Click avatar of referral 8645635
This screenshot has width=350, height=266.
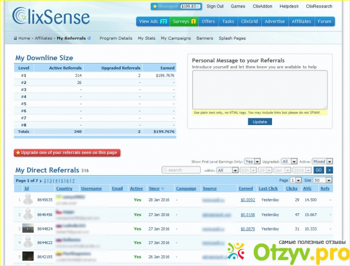pyautogui.click(x=28, y=200)
